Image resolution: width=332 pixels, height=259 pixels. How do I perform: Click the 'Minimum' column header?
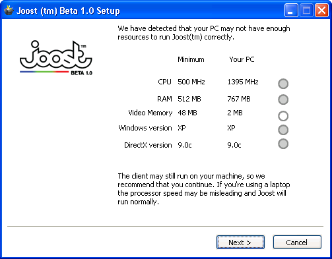click(191, 59)
